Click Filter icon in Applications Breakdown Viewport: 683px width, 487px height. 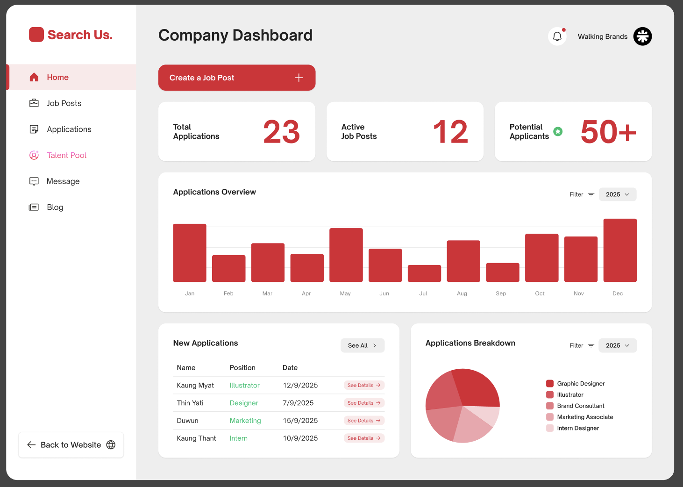[x=591, y=345]
